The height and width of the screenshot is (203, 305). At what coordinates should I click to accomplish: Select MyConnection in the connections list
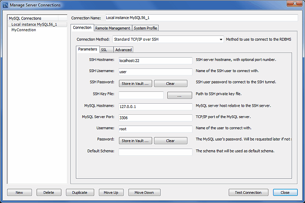(x=37, y=30)
